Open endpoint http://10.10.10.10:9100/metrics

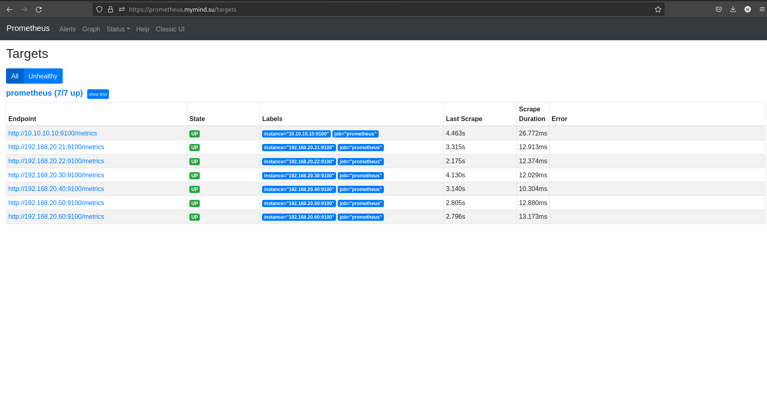[x=53, y=133]
